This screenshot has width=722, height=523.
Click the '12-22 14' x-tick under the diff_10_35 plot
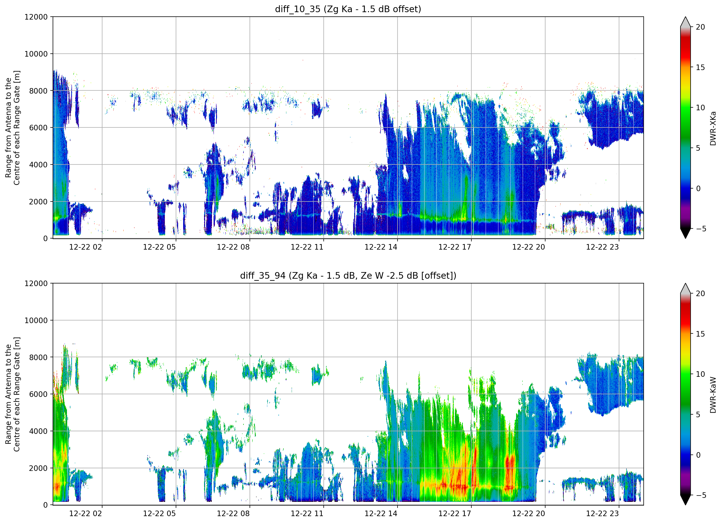(x=381, y=247)
